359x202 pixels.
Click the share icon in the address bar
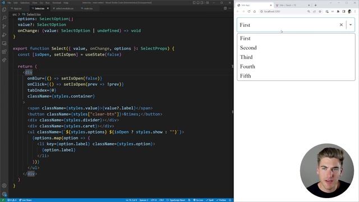[314, 11]
